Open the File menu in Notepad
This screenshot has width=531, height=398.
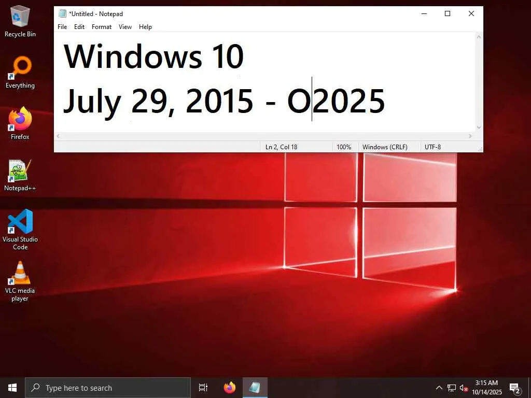click(62, 27)
